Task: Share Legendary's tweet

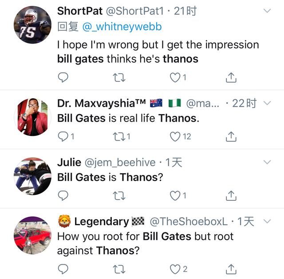Action: (x=231, y=269)
